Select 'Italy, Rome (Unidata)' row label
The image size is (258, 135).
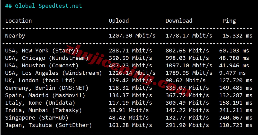click(40, 103)
